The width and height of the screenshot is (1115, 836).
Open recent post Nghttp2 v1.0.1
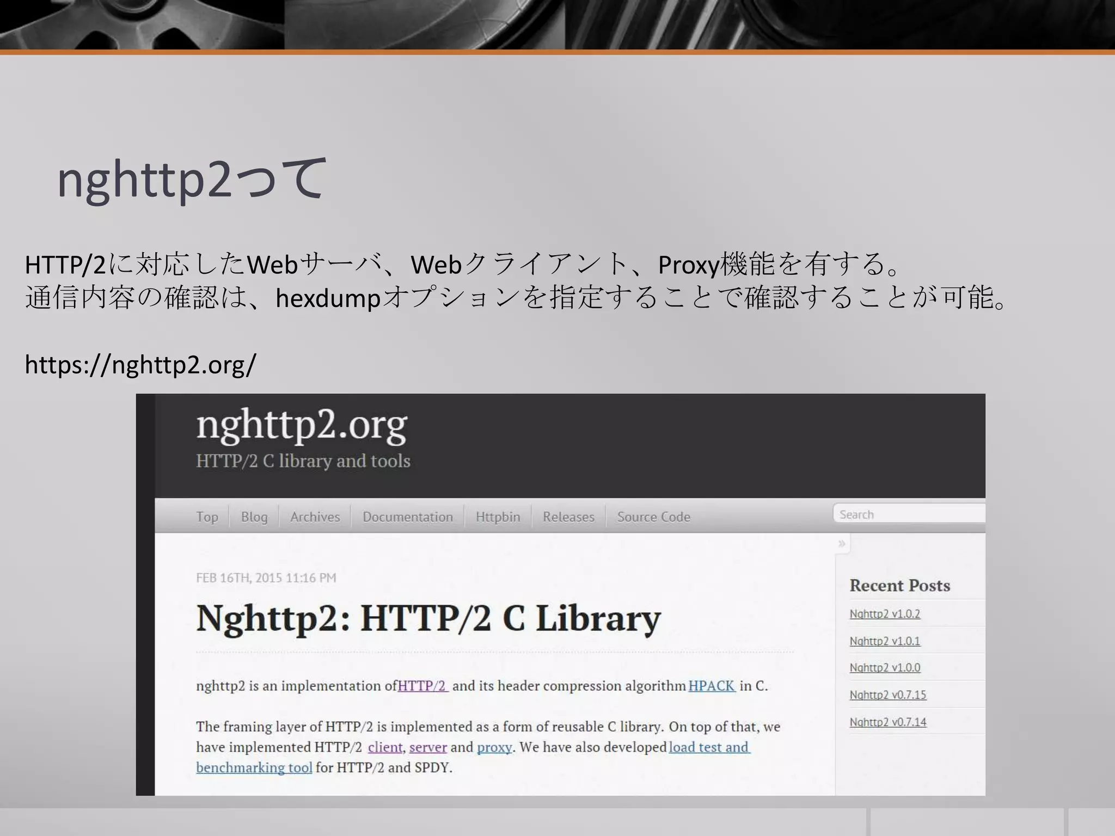[885, 641]
